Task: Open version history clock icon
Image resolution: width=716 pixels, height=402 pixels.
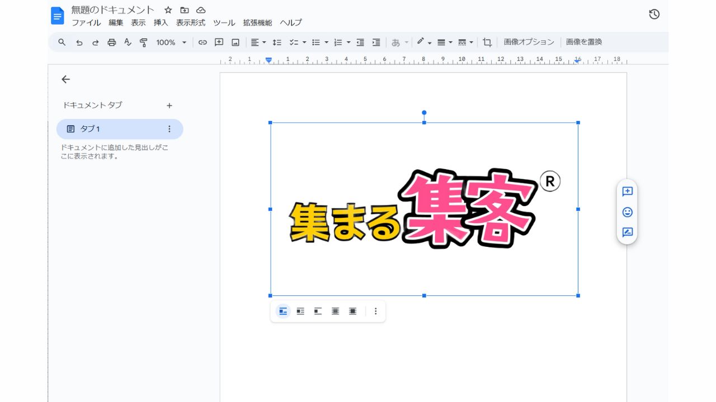Action: tap(654, 15)
